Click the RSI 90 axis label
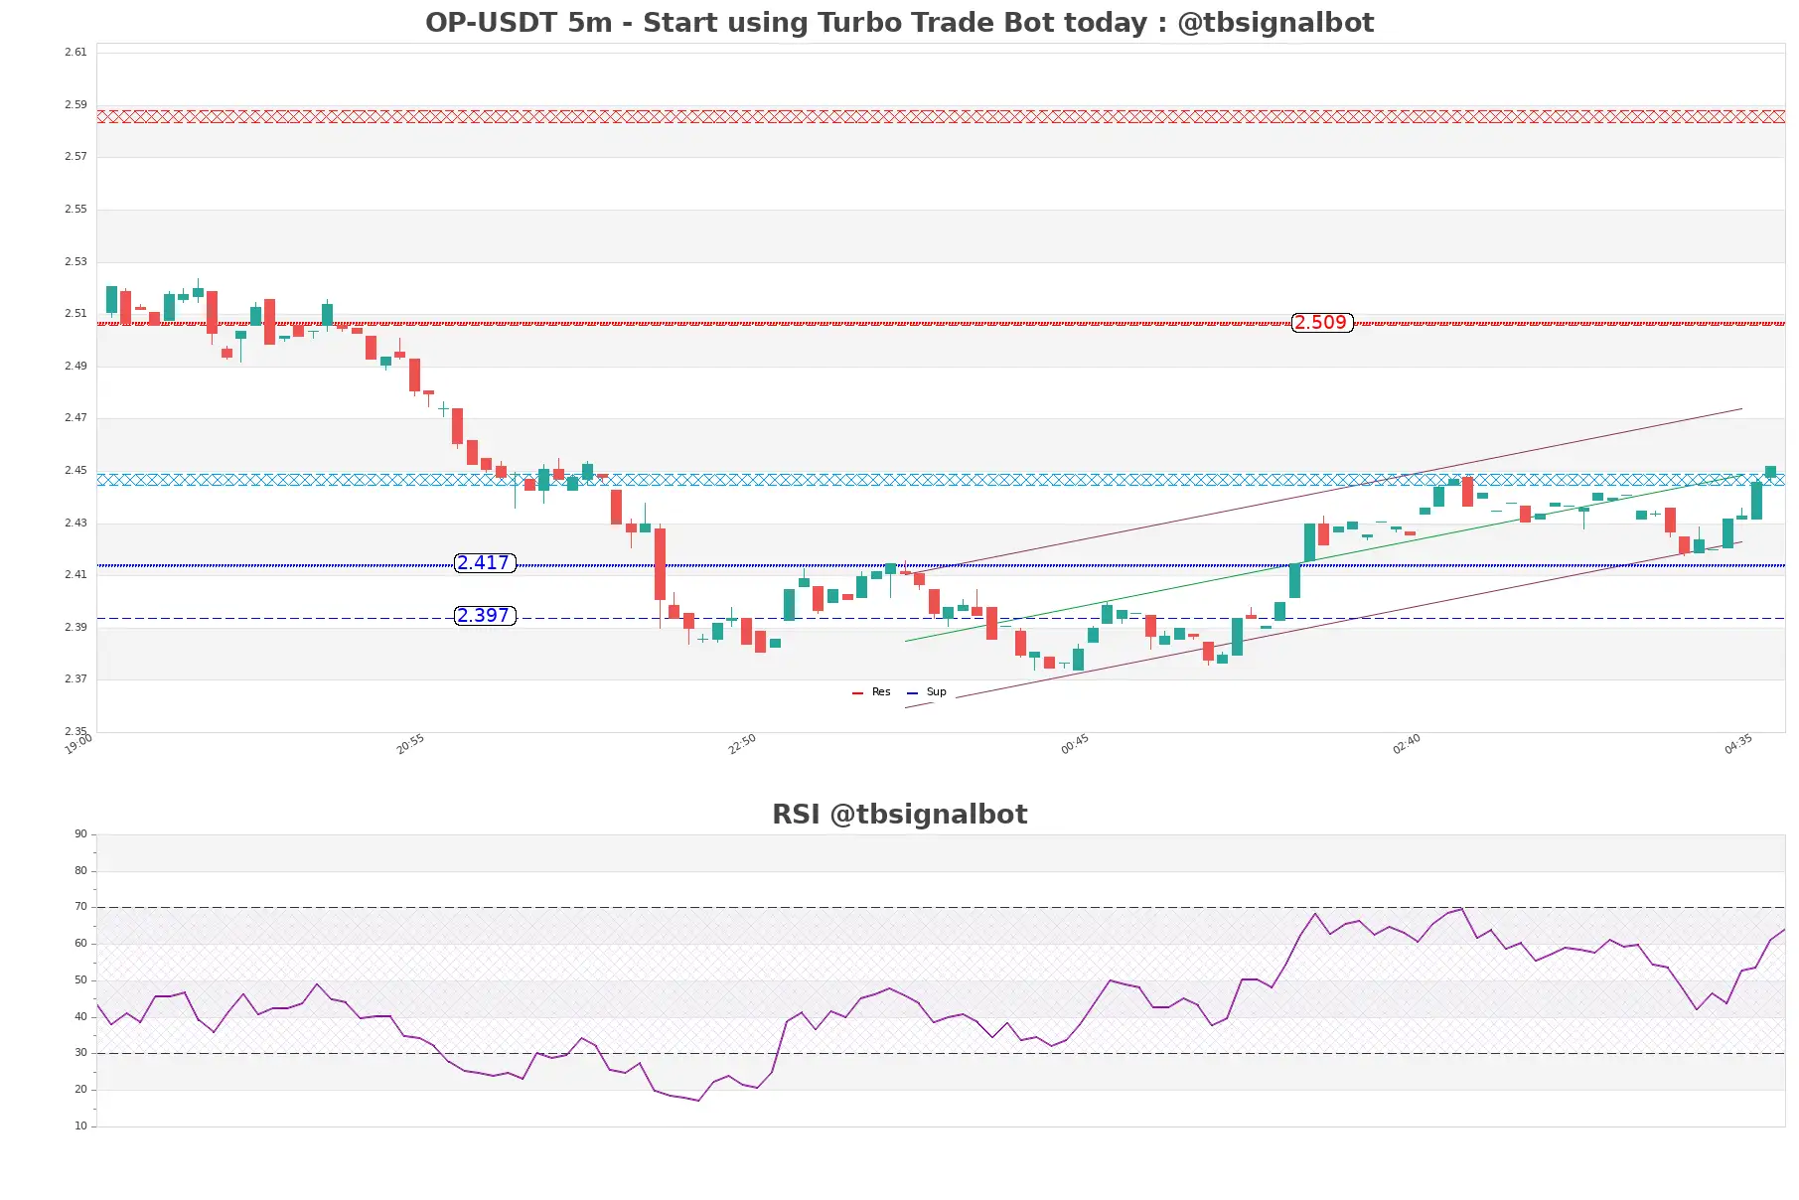Image resolution: width=1799 pixels, height=1200 pixels. click(80, 834)
